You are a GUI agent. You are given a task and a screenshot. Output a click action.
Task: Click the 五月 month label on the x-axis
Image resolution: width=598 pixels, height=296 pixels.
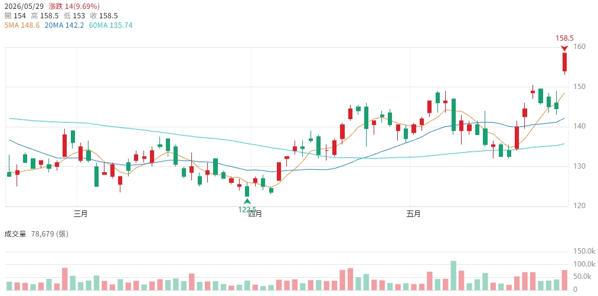(413, 214)
